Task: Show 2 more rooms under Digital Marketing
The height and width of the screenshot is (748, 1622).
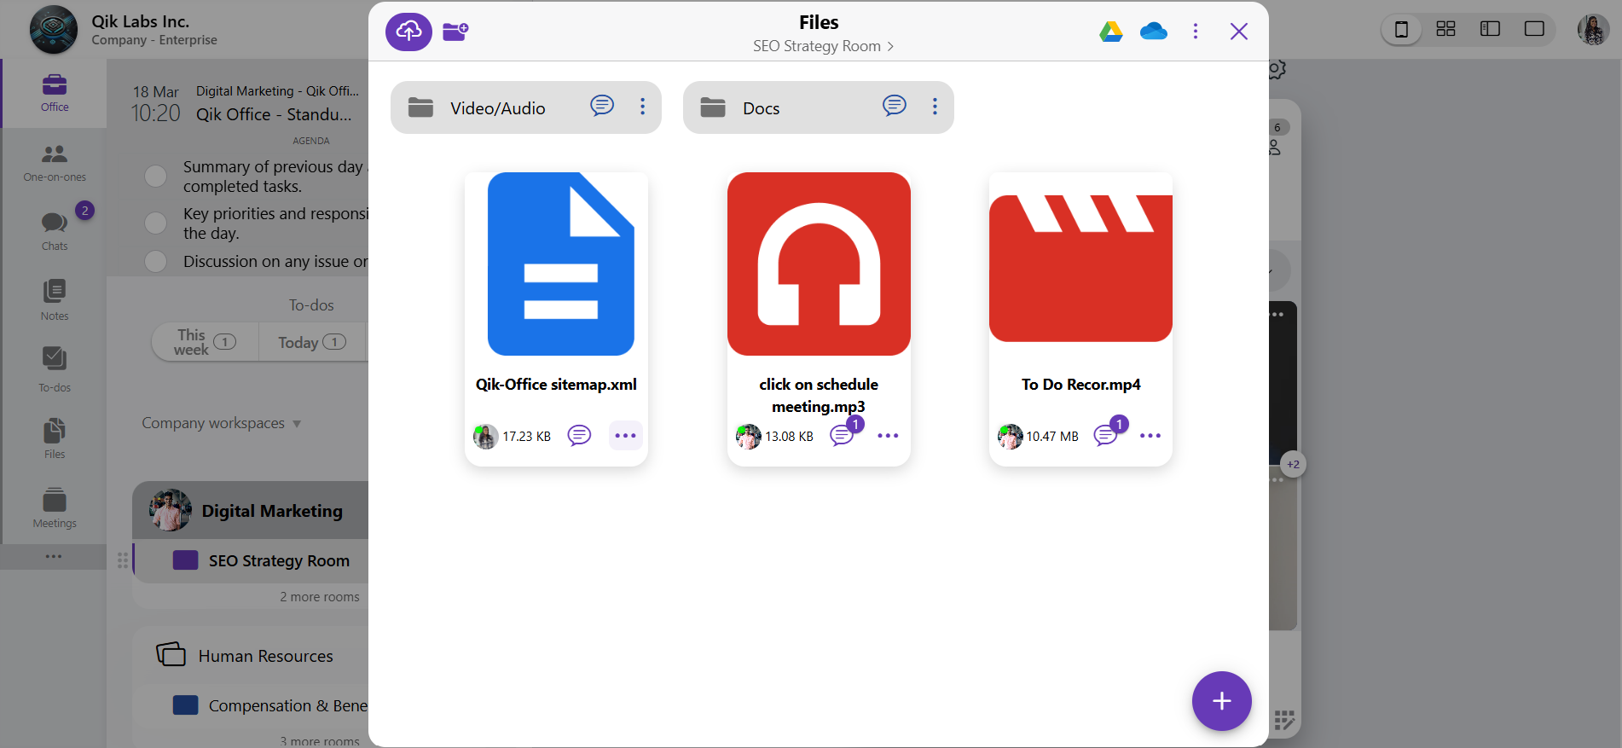Action: 319,597
